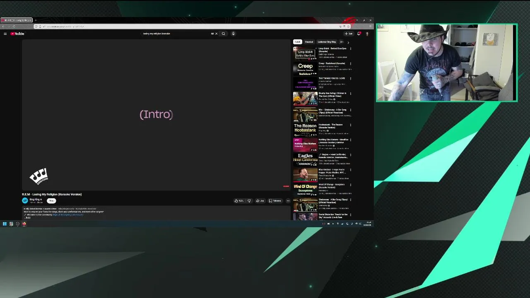The width and height of the screenshot is (530, 298).
Task: Open Wind of Change Scorpions karaoke thumbnail
Action: click(305, 190)
